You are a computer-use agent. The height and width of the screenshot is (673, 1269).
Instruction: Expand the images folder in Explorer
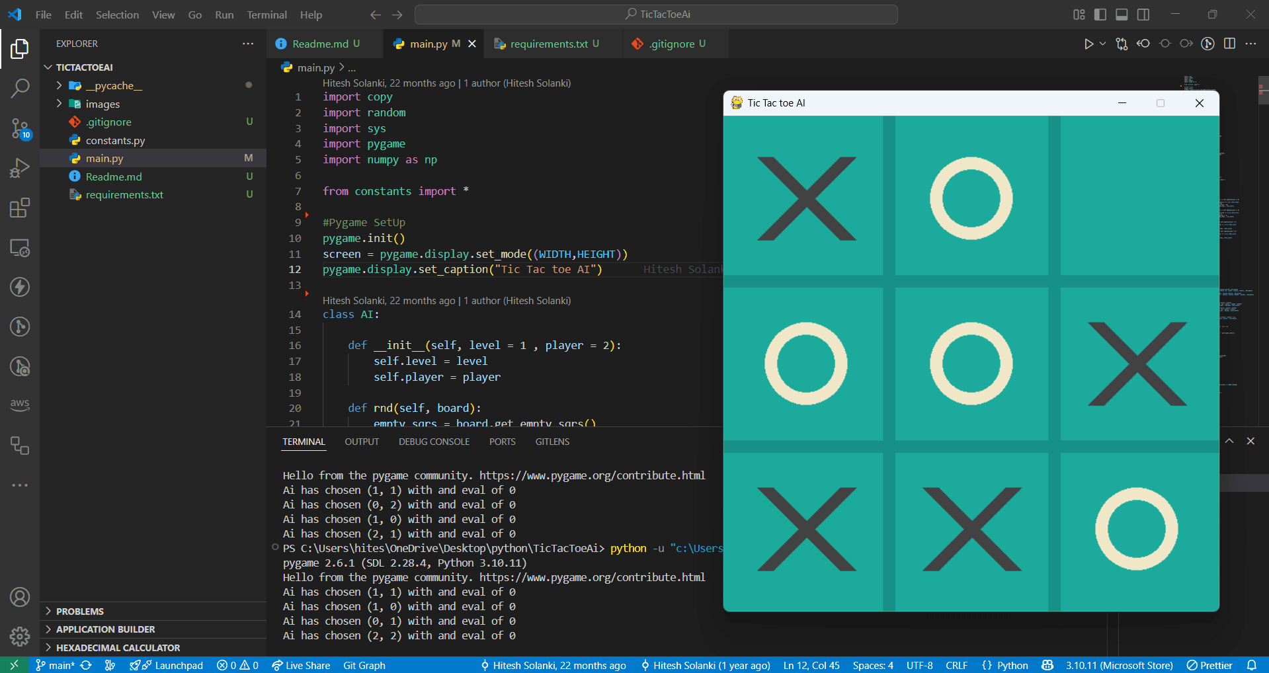60,104
